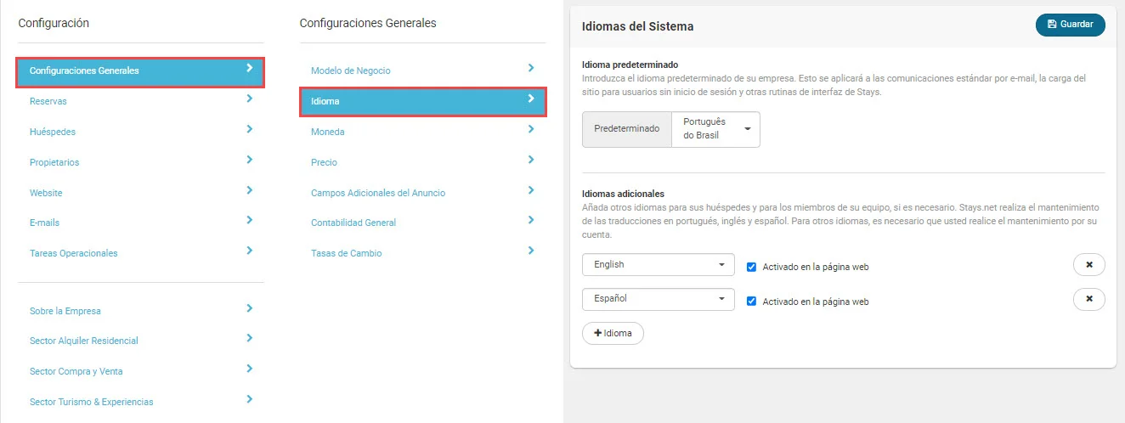Toggle English 'Activado en la página web' checkbox
This screenshot has width=1125, height=423.
click(x=751, y=266)
